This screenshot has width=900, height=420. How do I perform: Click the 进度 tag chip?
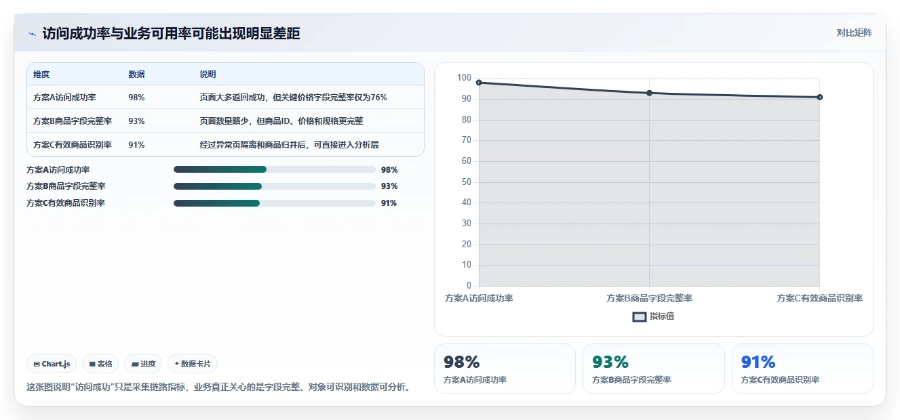click(x=143, y=364)
